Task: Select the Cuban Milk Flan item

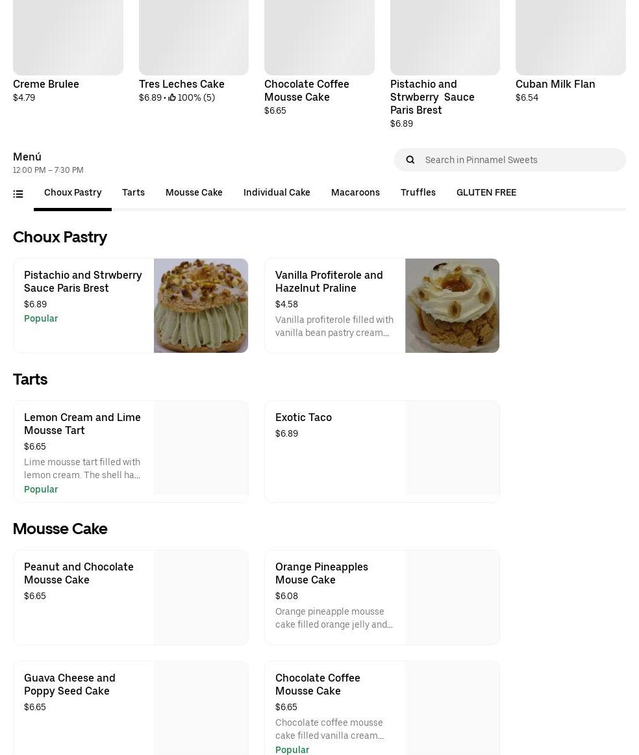Action: [555, 84]
